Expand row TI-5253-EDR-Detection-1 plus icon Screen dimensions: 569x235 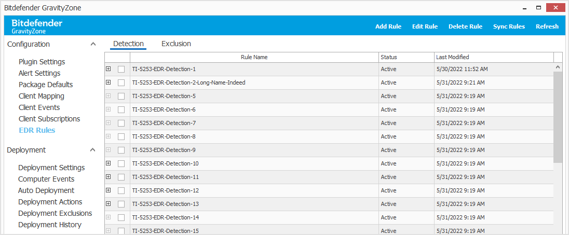click(x=108, y=68)
